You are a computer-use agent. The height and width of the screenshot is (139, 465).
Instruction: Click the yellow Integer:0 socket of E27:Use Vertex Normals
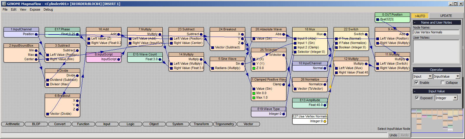tap(325, 121)
